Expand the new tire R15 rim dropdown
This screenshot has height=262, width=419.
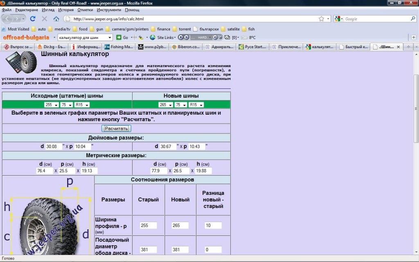(x=196, y=105)
